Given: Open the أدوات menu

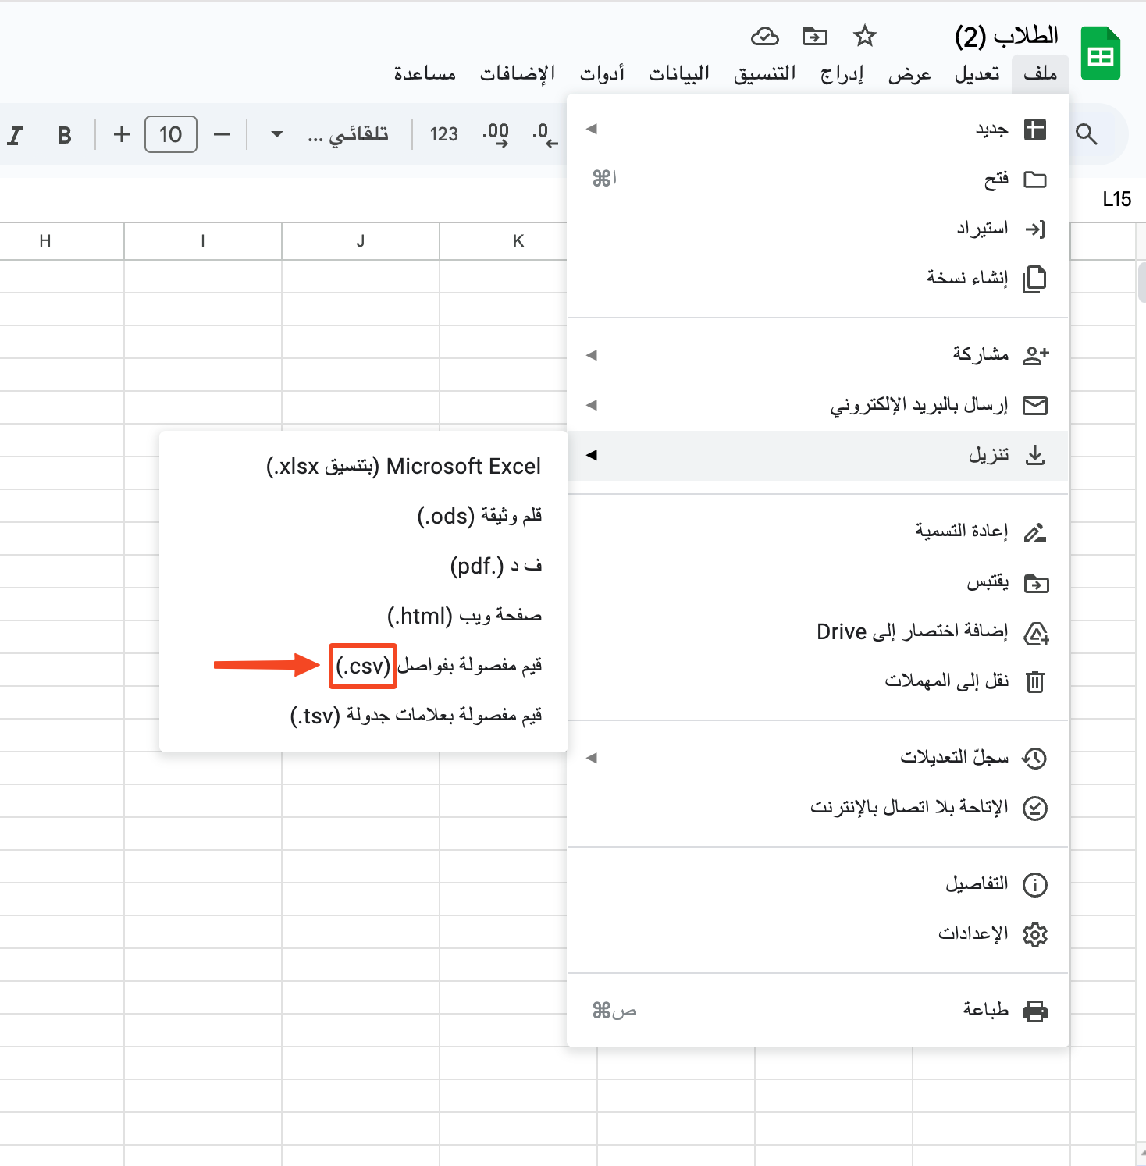Looking at the screenshot, I should click(x=602, y=73).
